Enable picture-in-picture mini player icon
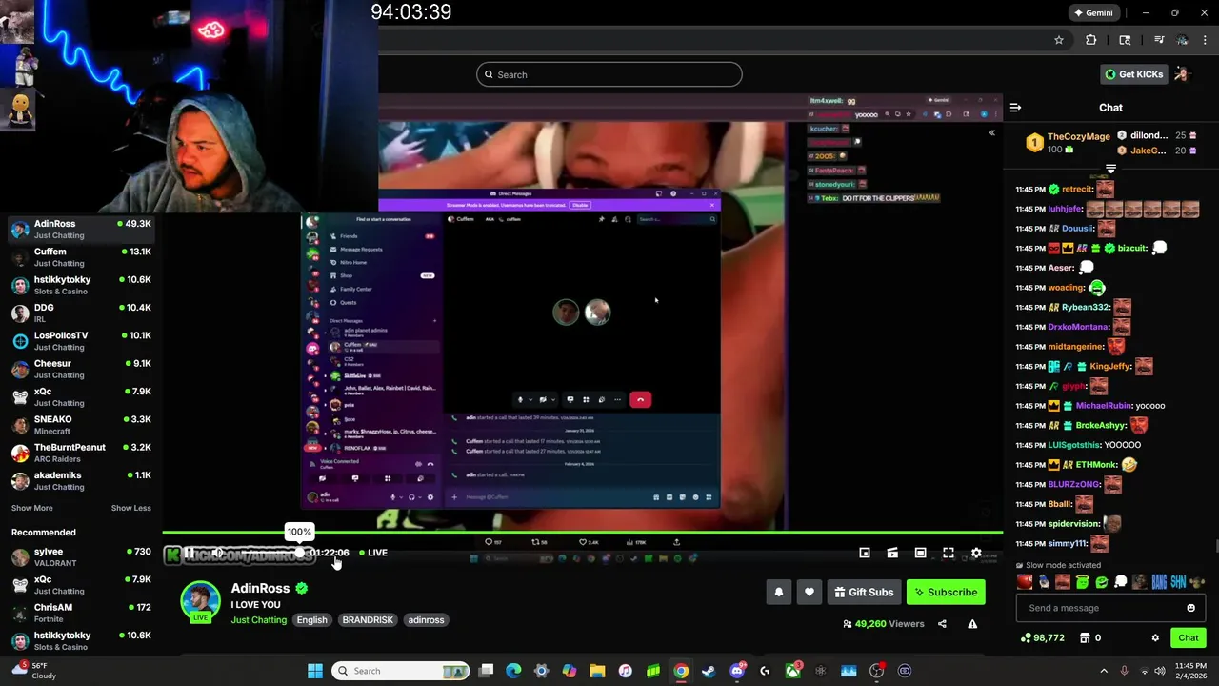This screenshot has width=1219, height=686. [x=865, y=553]
